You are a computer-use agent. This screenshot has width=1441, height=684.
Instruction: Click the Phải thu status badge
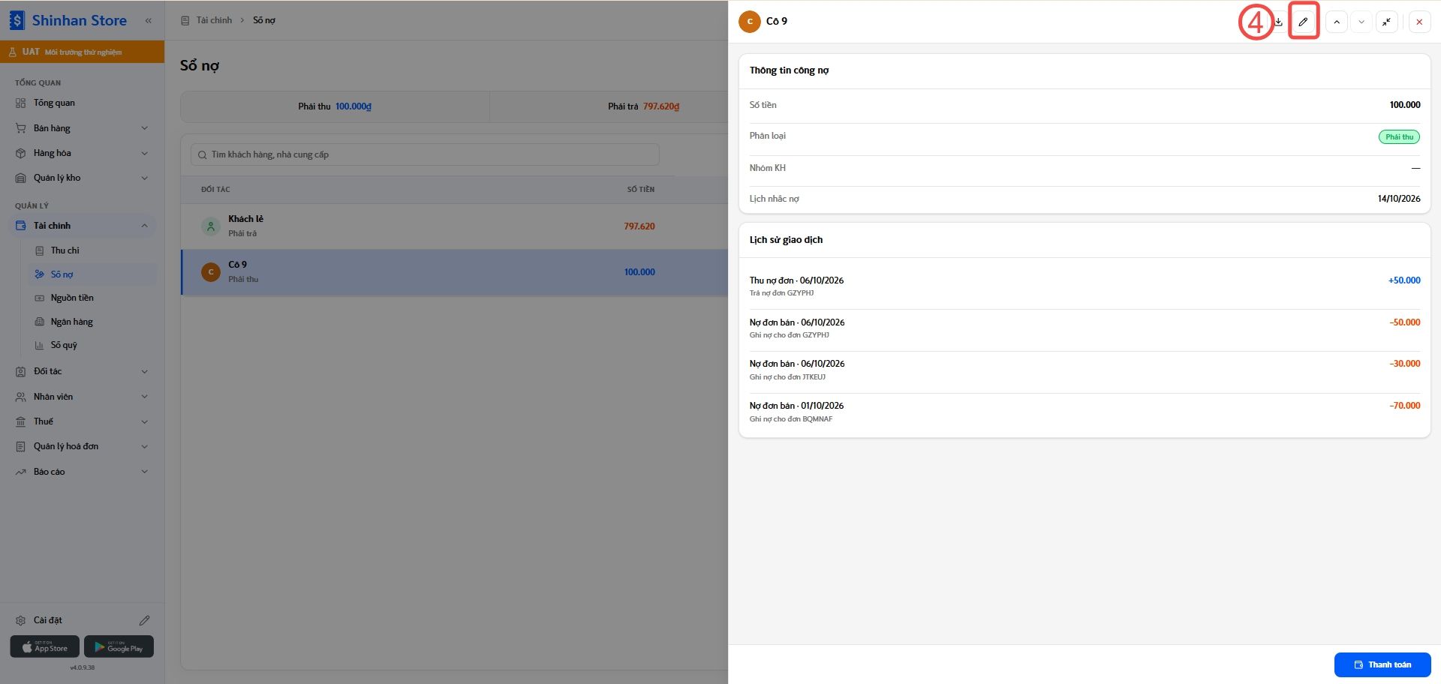(1399, 136)
